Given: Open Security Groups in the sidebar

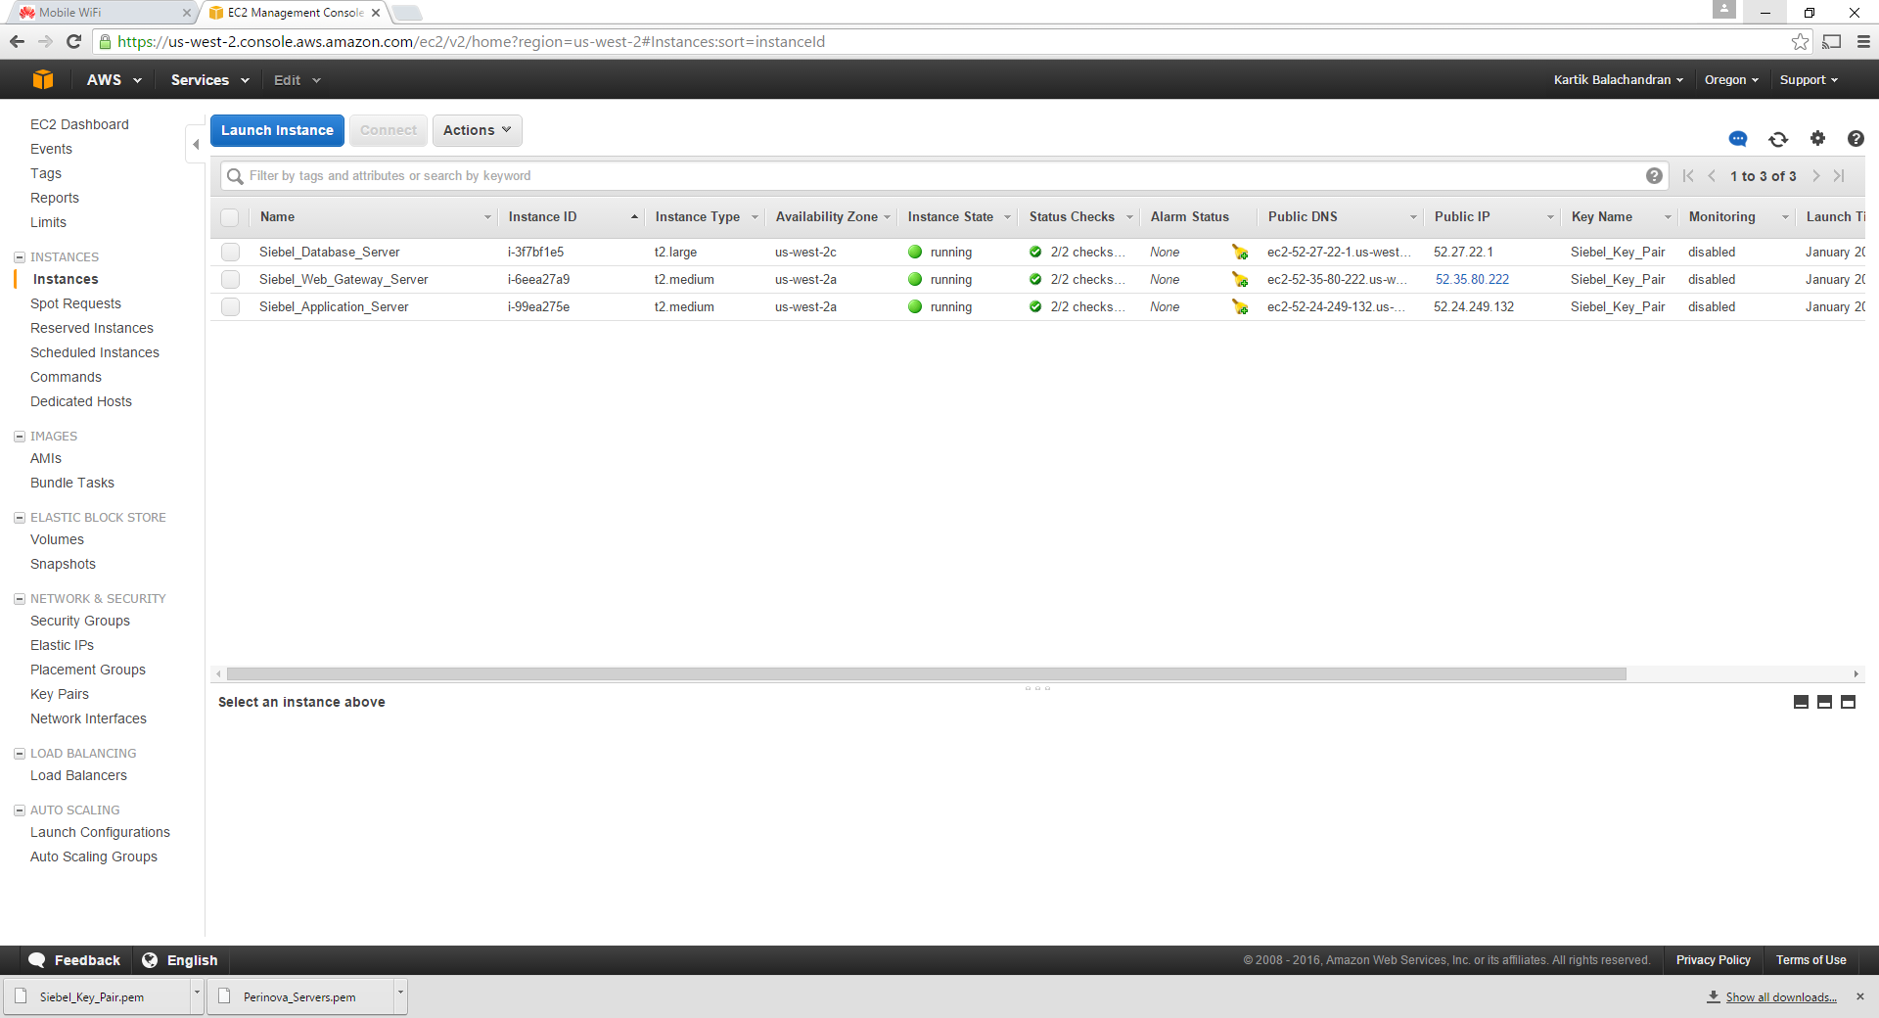Looking at the screenshot, I should (x=80, y=621).
